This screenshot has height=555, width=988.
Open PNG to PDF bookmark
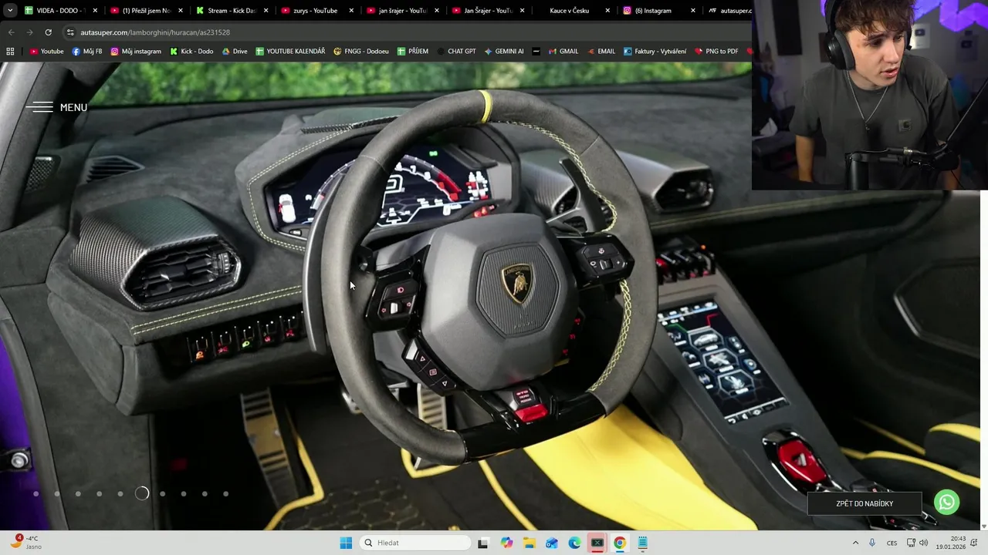click(716, 52)
